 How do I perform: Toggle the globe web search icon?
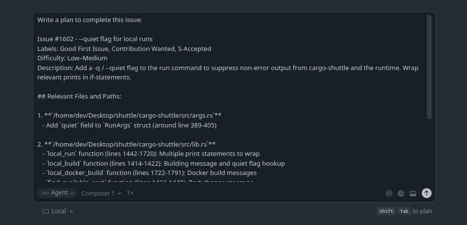[x=401, y=193]
